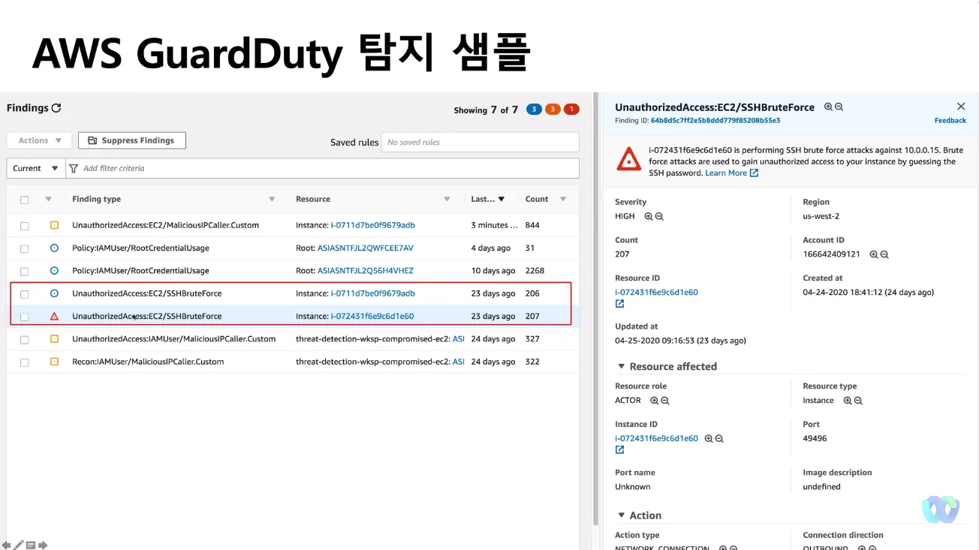This screenshot has width=979, height=550.
Task: Check the box for RootCredentialUsage 31 row
Action: point(25,248)
